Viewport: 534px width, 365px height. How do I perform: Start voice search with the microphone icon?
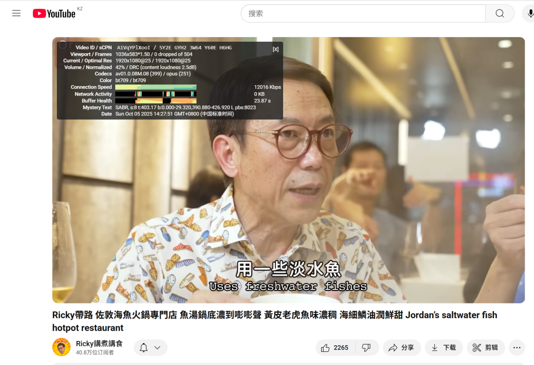coord(529,14)
